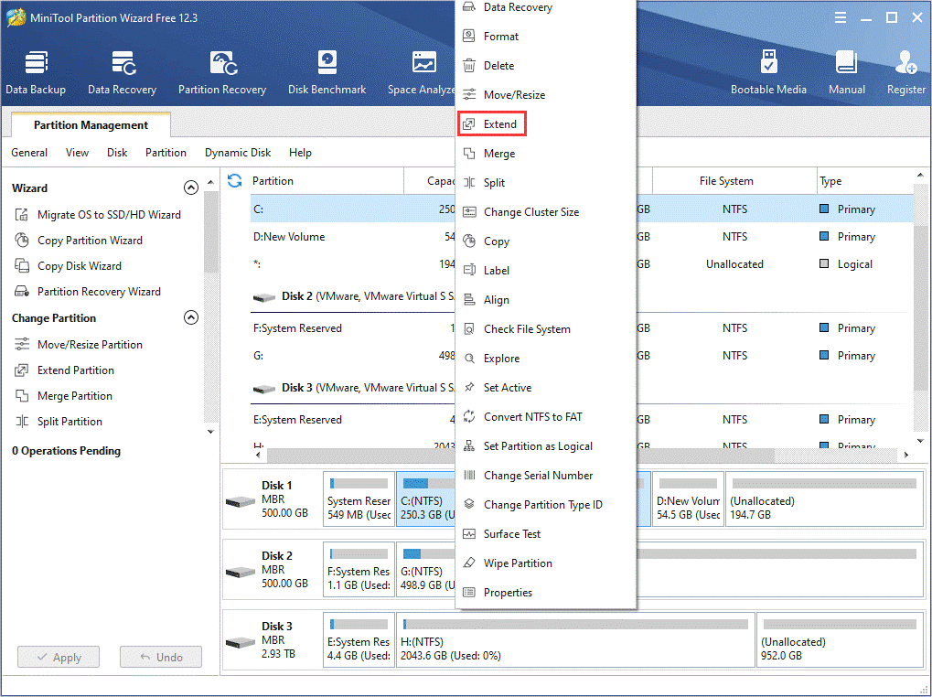Click the Apply button

[x=59, y=657]
